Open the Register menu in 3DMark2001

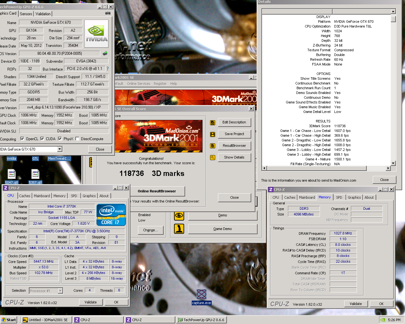click(160, 84)
